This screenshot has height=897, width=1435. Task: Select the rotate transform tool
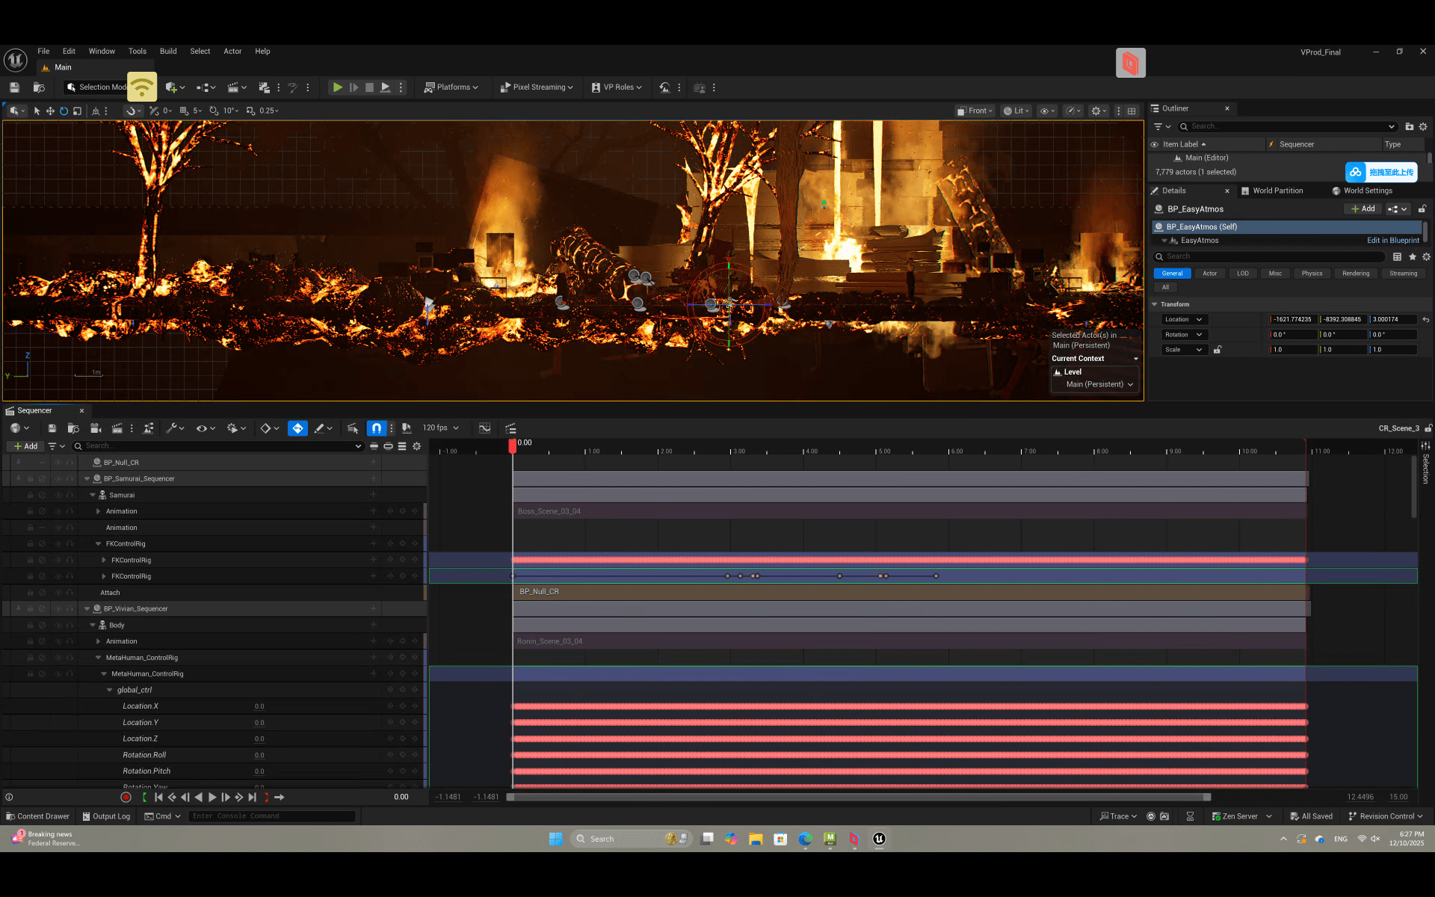(64, 111)
